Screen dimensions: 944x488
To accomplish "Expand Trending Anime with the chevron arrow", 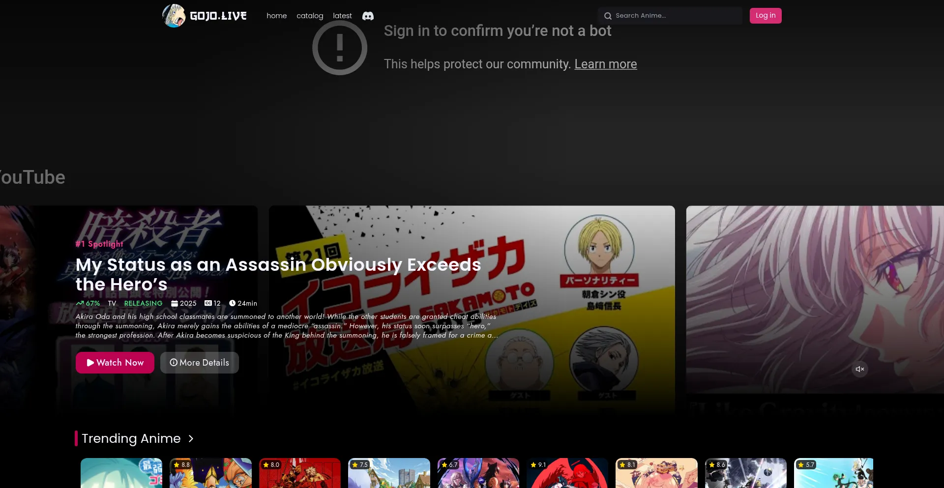I will tap(191, 438).
